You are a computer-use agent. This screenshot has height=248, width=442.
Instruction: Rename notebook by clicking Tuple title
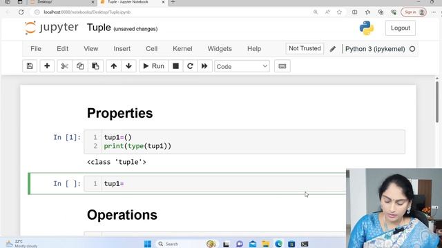[x=99, y=28]
